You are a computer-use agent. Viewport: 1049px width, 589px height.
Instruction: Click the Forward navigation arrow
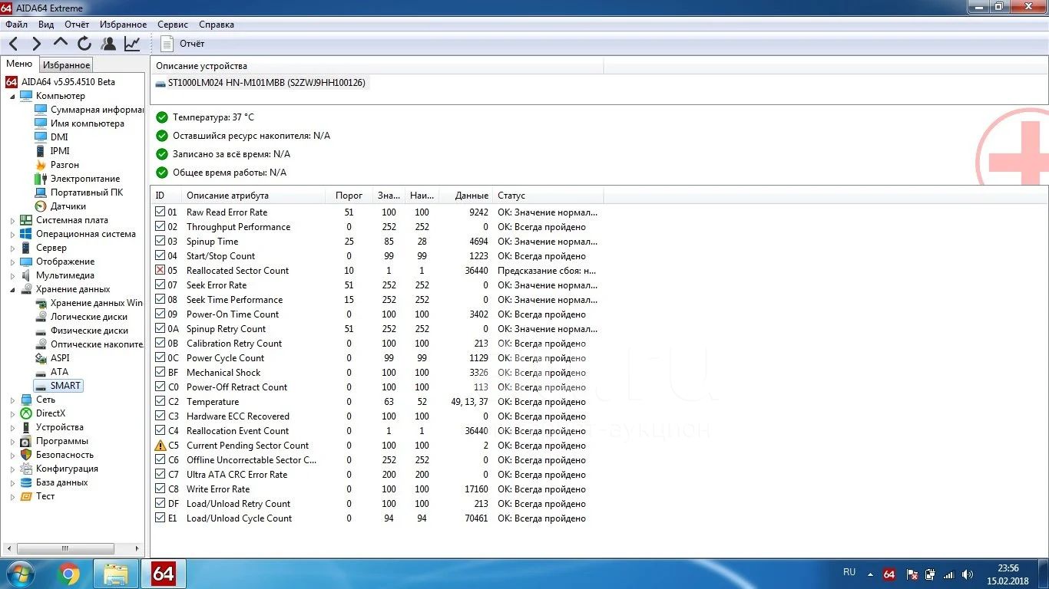(x=36, y=44)
